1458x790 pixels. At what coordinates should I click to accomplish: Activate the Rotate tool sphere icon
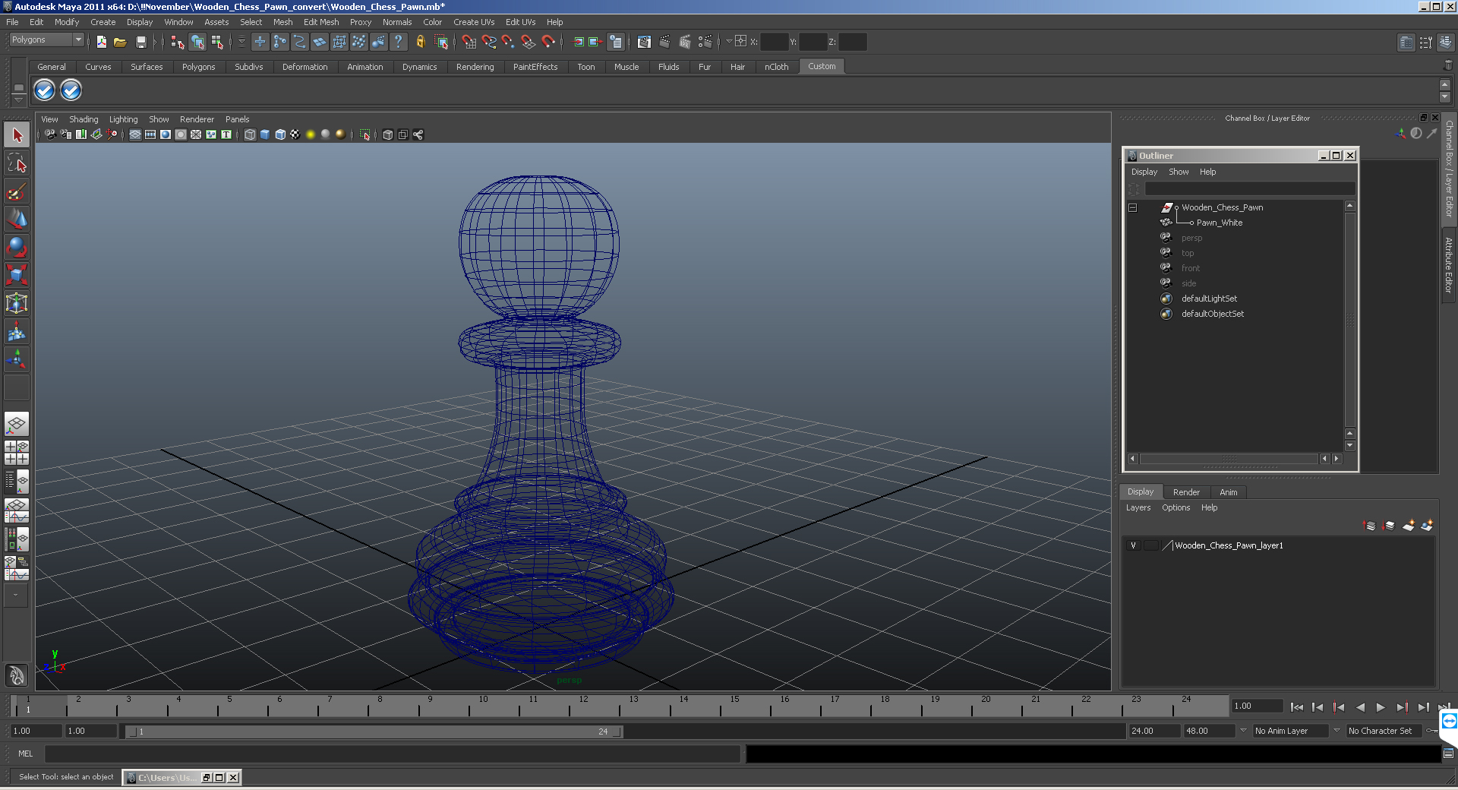coord(17,248)
